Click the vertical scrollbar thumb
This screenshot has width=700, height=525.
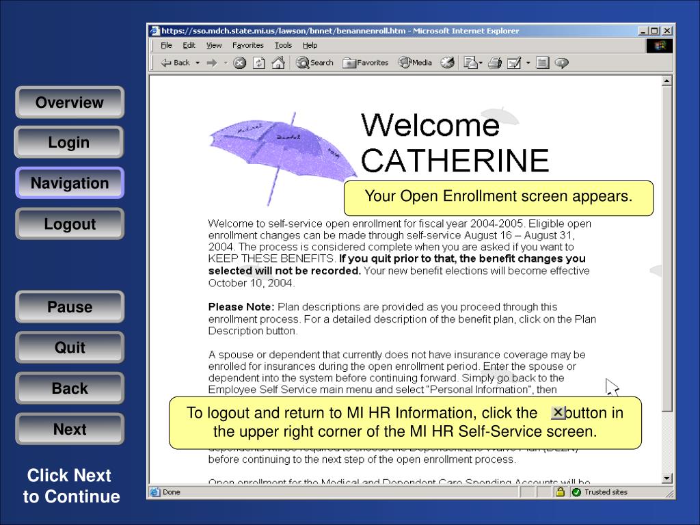point(667,249)
